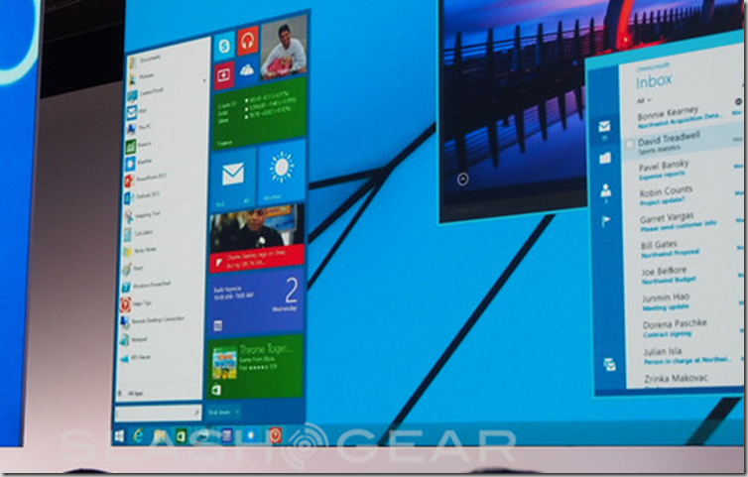The width and height of the screenshot is (748, 477).
Task: Expand the All filter dropdown in Inbox
Action: click(645, 100)
